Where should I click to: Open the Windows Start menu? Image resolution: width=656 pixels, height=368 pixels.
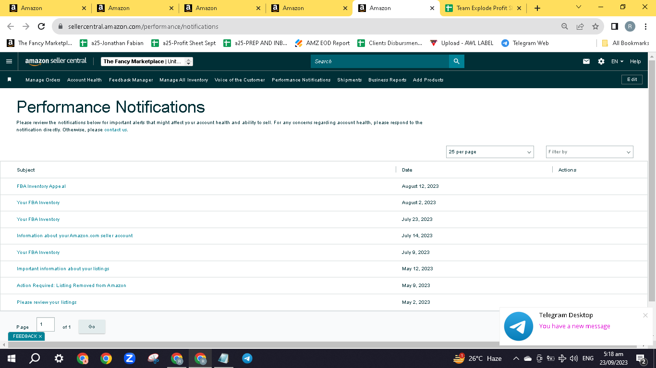click(11, 358)
